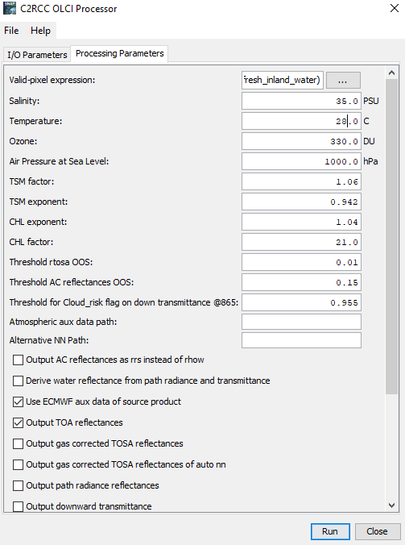Screen dimensions: 405x545
Task: Click the Atmospheric aux data path field
Action: pos(301,322)
